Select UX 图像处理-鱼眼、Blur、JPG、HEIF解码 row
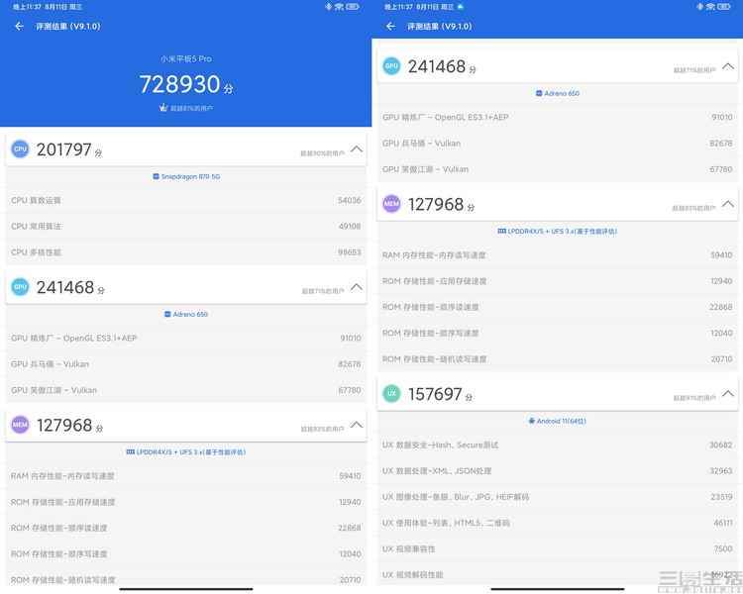The width and height of the screenshot is (743, 594). point(557,497)
